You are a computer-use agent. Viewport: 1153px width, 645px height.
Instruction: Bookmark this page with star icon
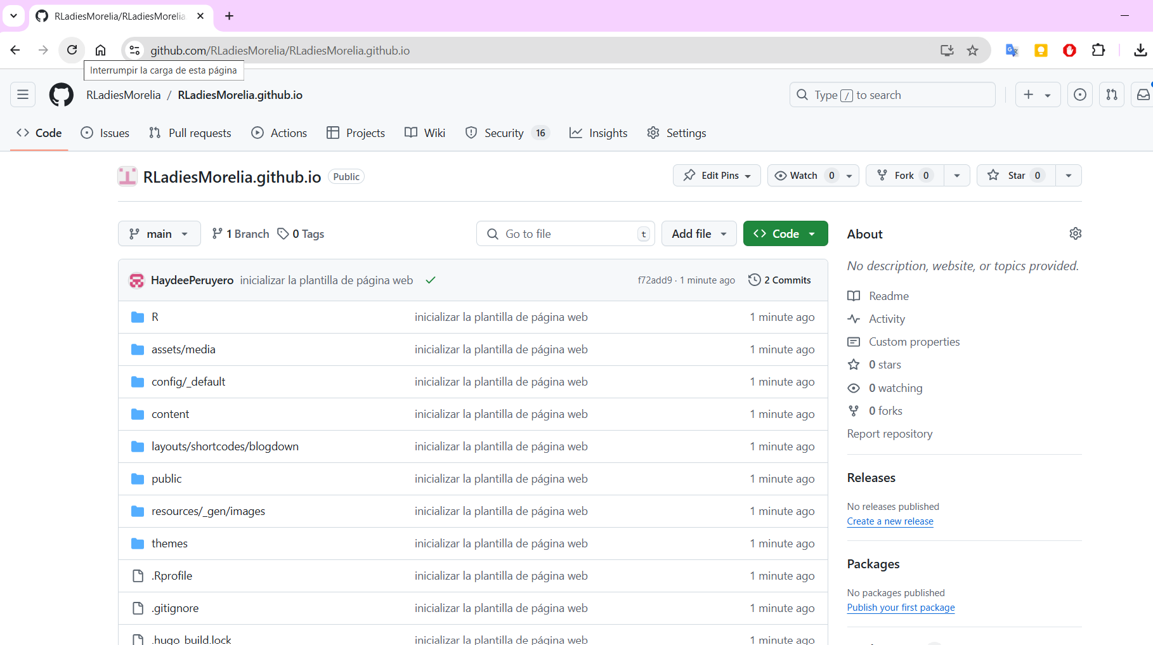972,50
